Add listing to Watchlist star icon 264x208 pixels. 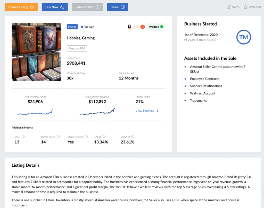[245, 7]
